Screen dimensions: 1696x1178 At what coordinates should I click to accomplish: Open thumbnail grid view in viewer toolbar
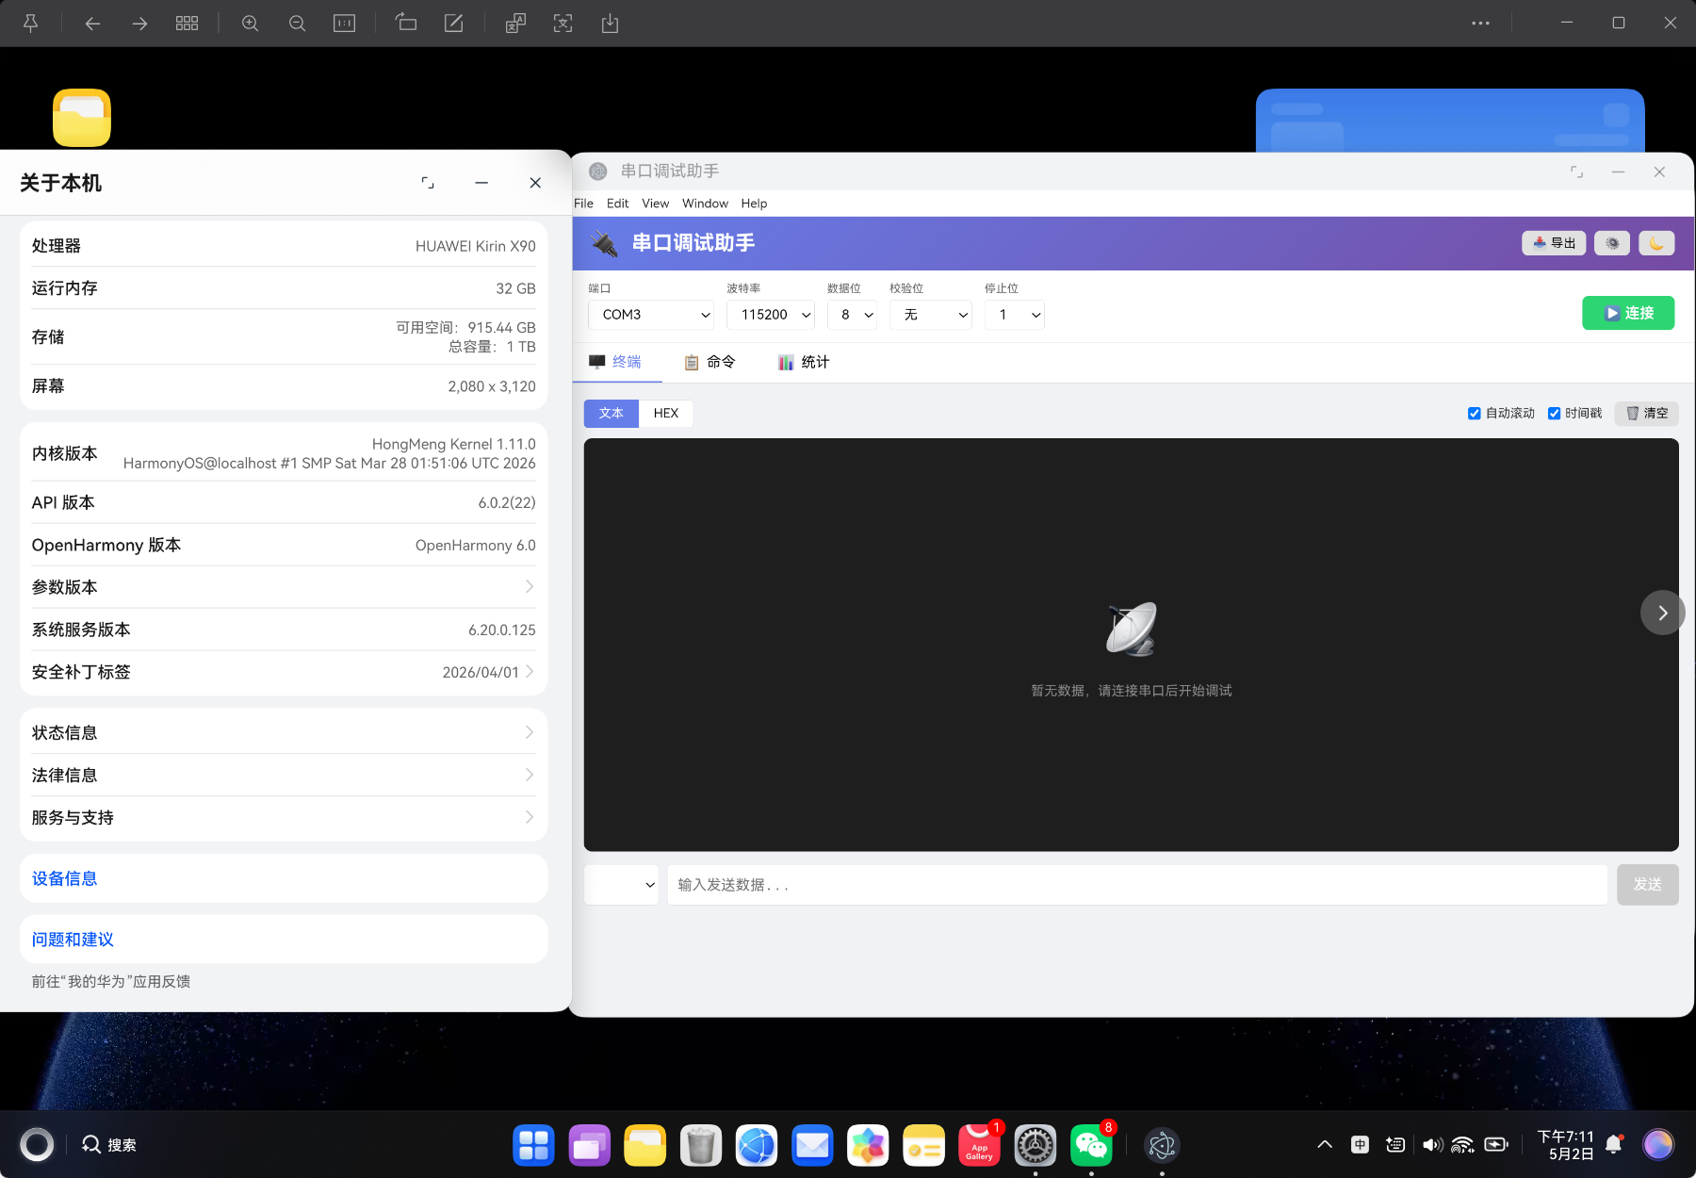187,24
